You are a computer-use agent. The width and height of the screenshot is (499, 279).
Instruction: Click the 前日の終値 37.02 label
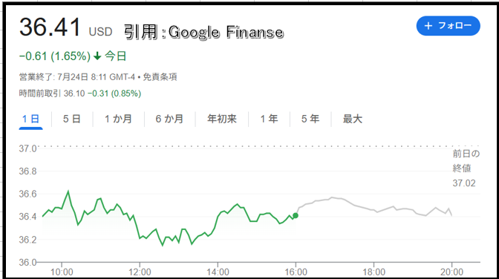[466, 168]
